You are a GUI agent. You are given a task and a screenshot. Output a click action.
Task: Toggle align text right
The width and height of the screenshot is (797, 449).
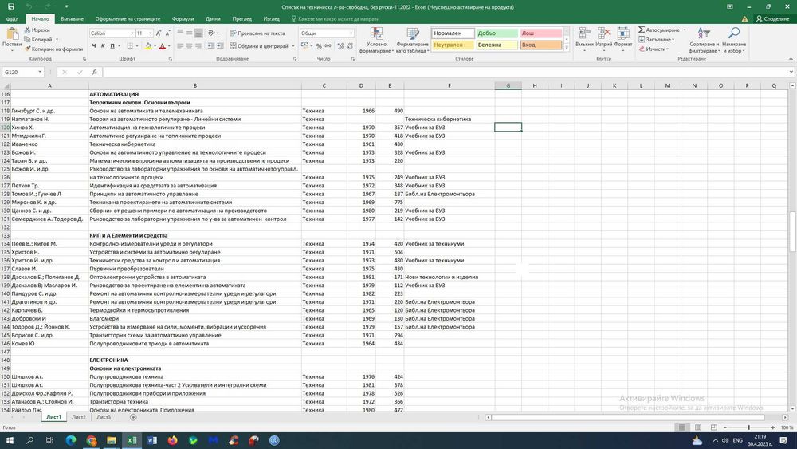click(x=198, y=45)
